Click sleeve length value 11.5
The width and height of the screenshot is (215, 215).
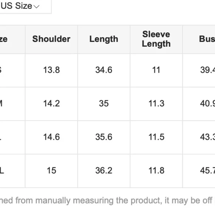pos(156,137)
